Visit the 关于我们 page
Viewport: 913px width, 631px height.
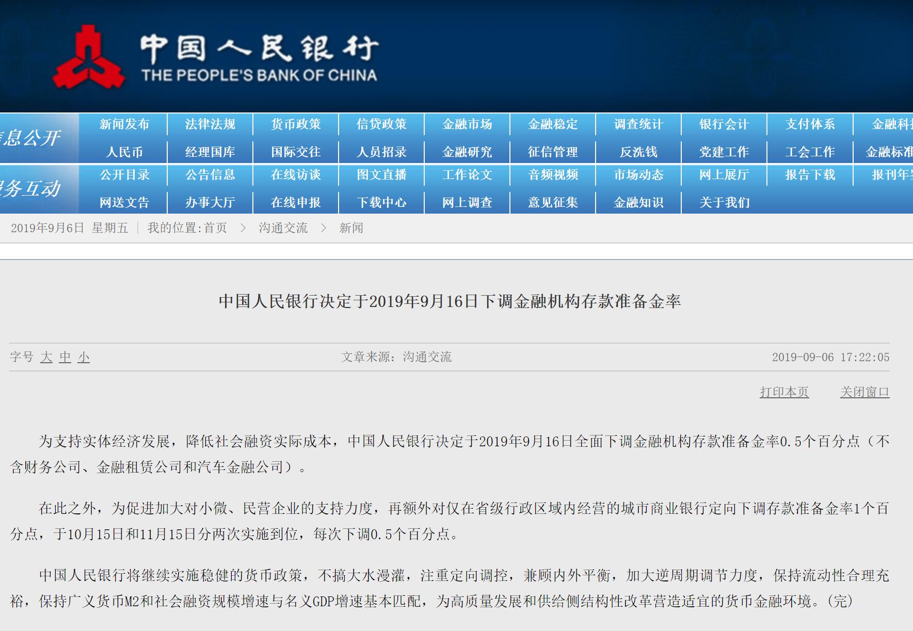(x=724, y=202)
